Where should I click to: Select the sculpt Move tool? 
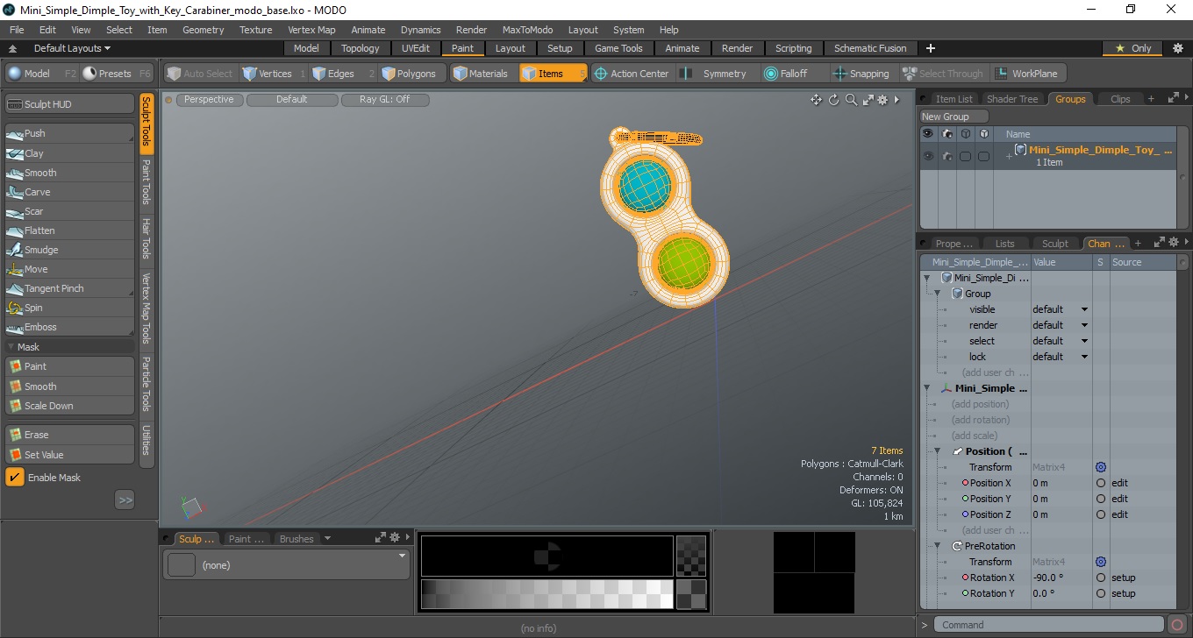[x=70, y=269]
